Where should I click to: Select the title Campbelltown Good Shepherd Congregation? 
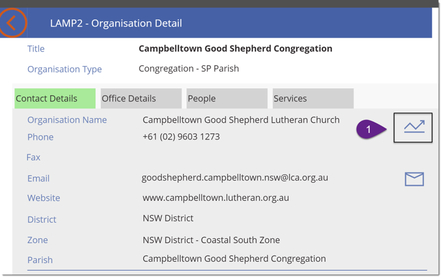click(x=235, y=49)
